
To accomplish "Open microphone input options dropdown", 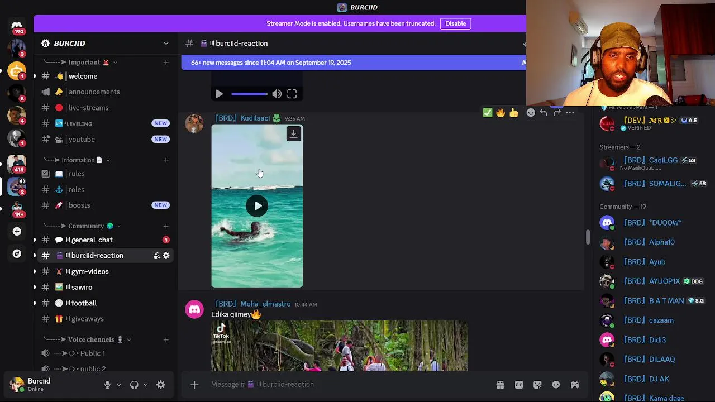I will 119,385.
